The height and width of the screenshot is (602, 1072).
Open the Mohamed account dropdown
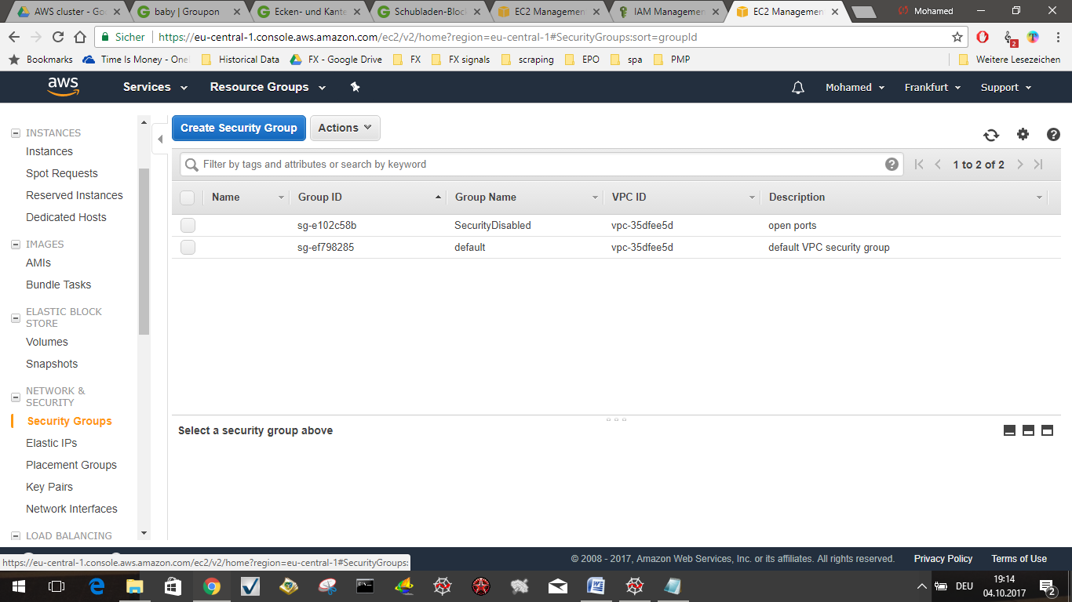[x=855, y=88]
